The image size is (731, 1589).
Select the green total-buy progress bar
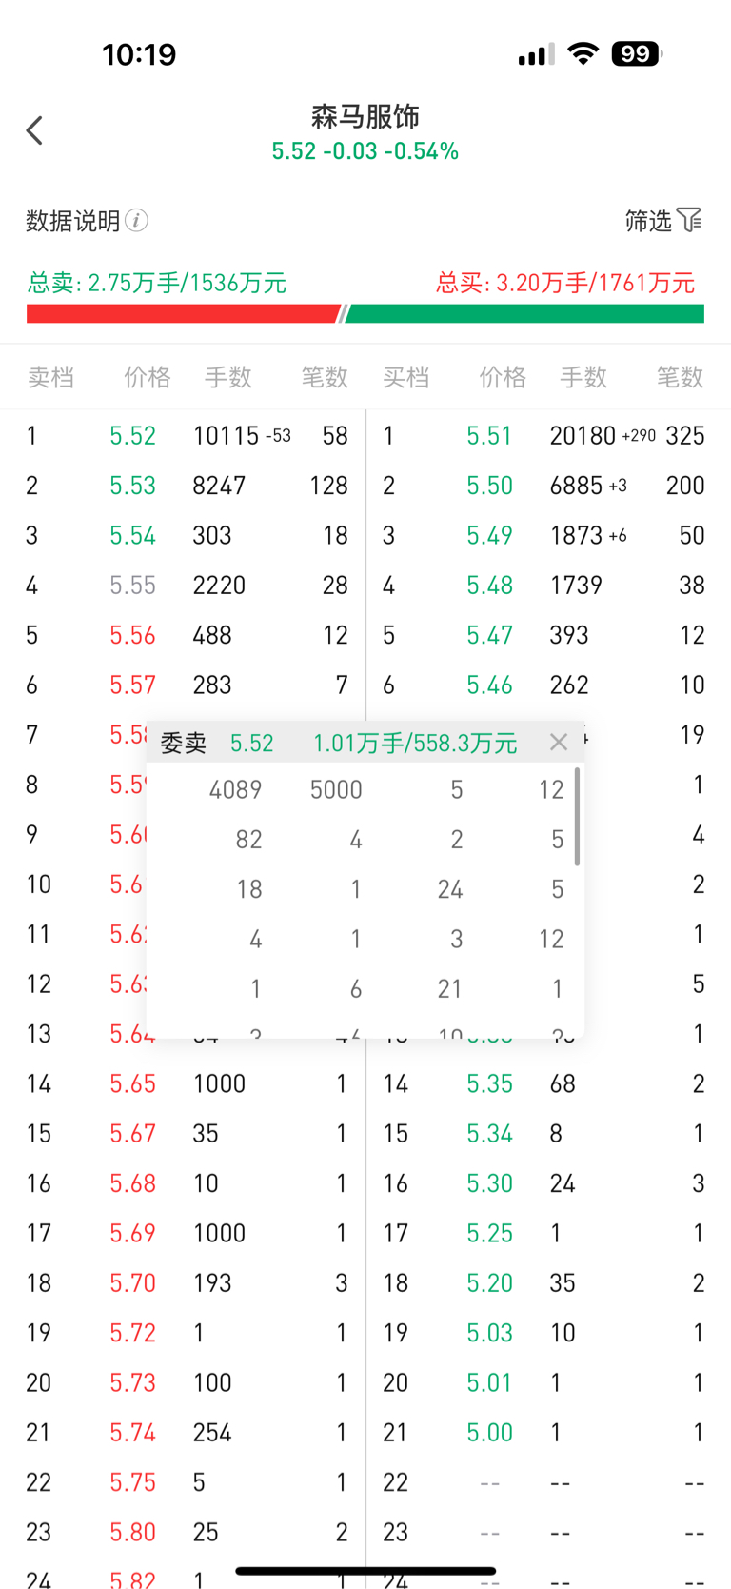(x=524, y=314)
